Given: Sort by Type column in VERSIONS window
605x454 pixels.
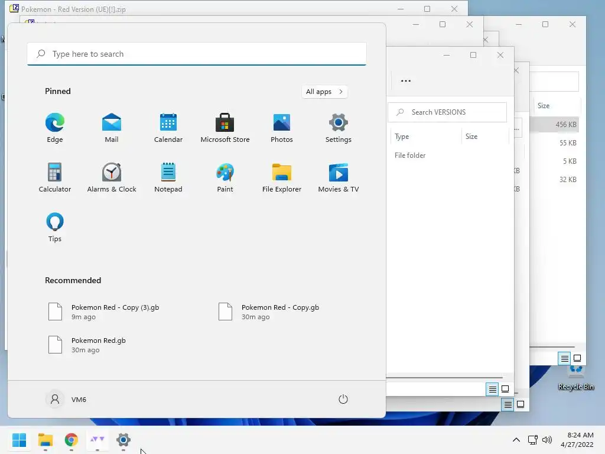Looking at the screenshot, I should [x=424, y=137].
